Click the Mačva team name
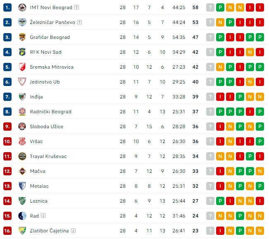269x239 pixels. [38, 171]
